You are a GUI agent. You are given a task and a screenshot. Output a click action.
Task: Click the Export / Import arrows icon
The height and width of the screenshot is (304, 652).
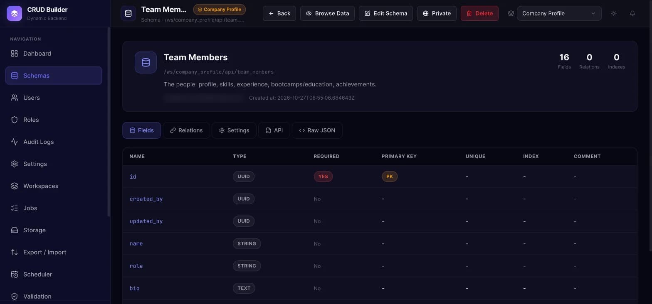15,252
